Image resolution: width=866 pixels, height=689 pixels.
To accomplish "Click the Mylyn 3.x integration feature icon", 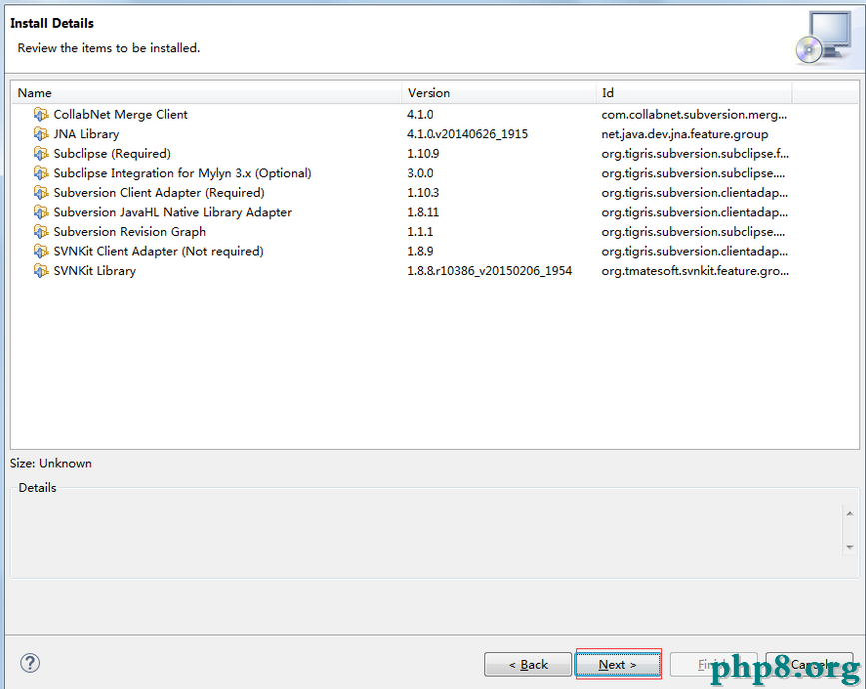I will pos(40,173).
